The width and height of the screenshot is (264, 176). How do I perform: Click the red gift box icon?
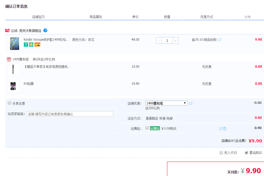pos(9,59)
